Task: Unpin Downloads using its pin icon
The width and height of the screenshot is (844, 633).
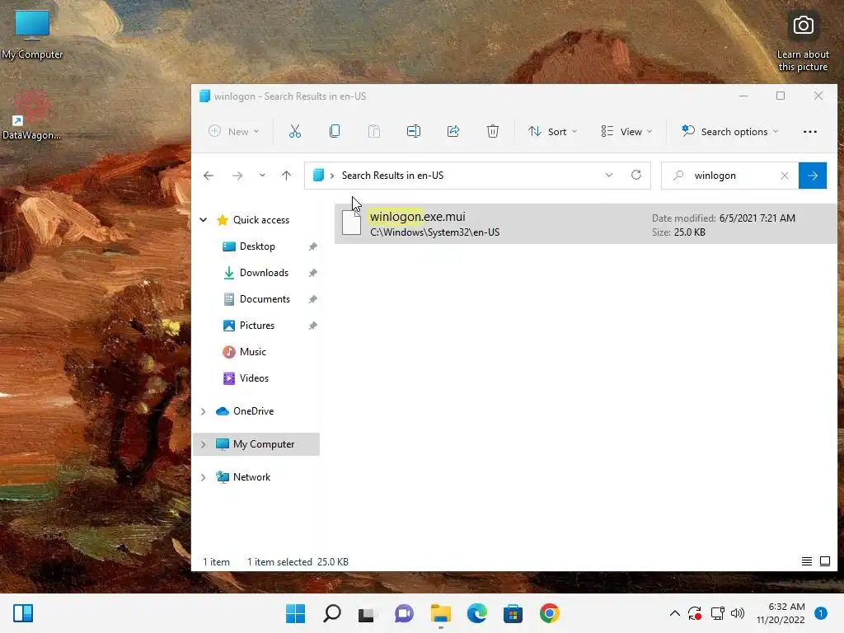Action: (312, 273)
